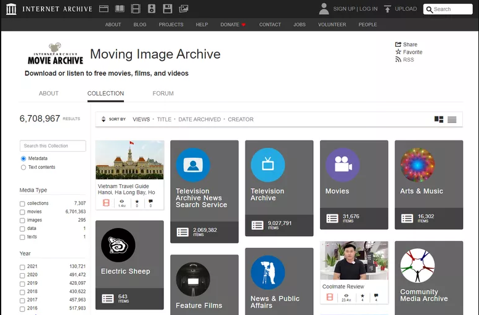The height and width of the screenshot is (315, 479).
Task: Select the Text contents radio button
Action: pos(23,167)
